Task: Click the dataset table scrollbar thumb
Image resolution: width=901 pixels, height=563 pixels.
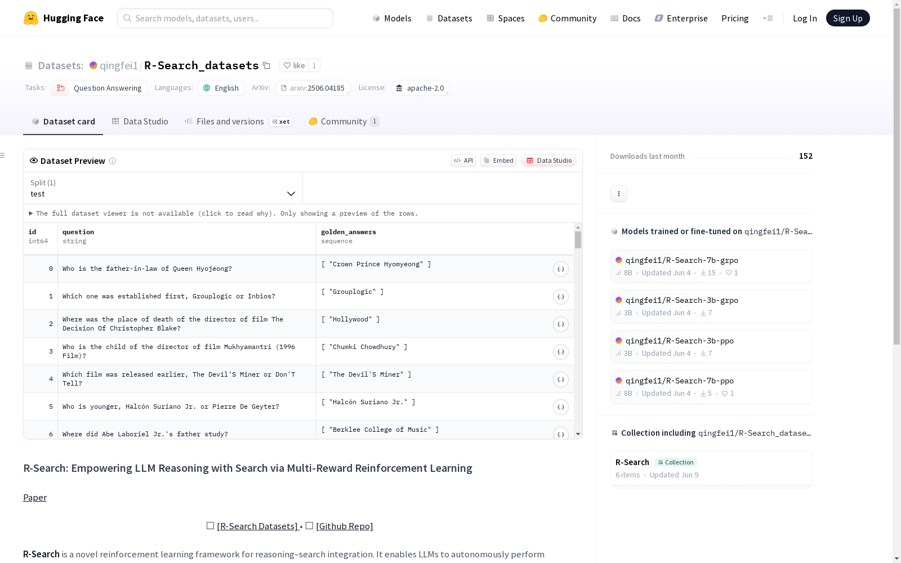Action: tap(578, 239)
